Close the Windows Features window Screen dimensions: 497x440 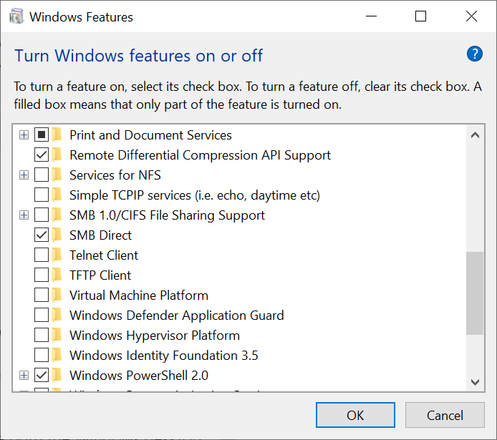pos(471,16)
